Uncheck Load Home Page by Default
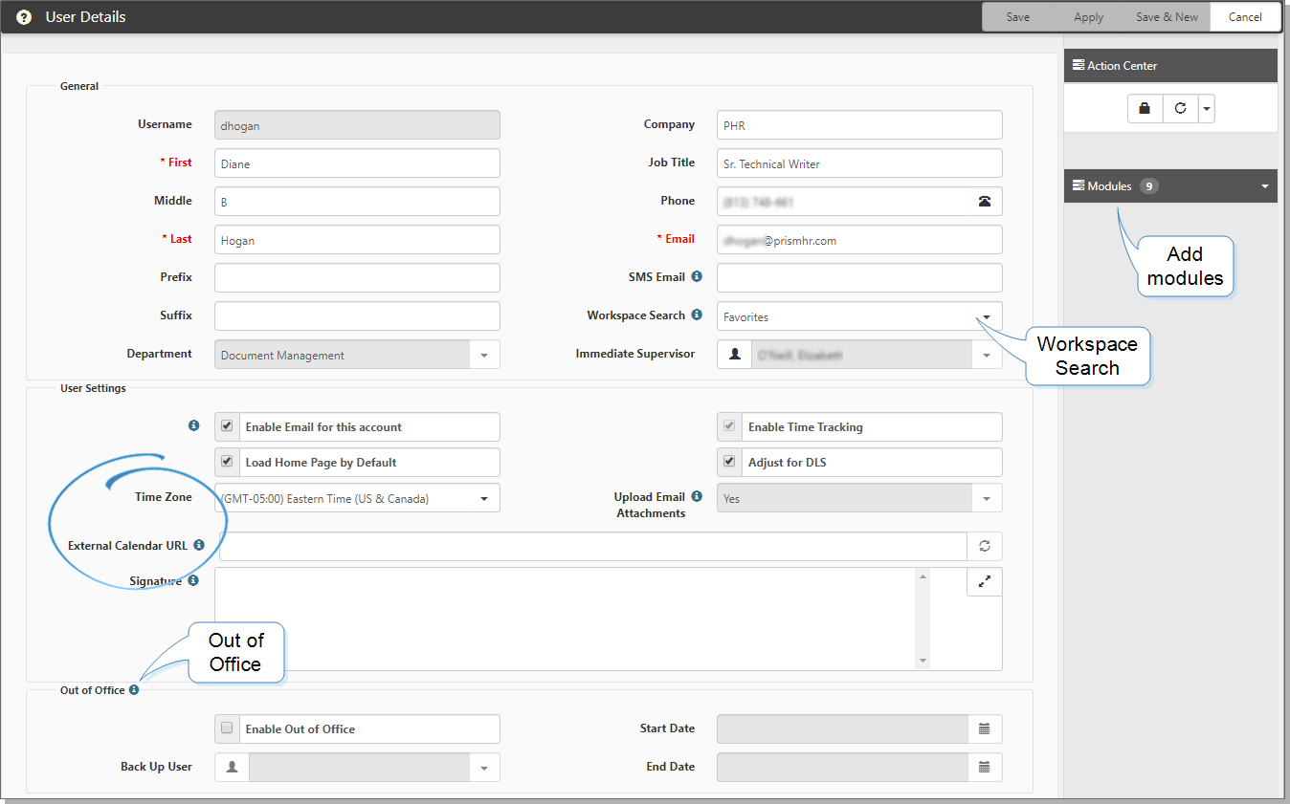This screenshot has height=804, width=1290. pyautogui.click(x=227, y=462)
